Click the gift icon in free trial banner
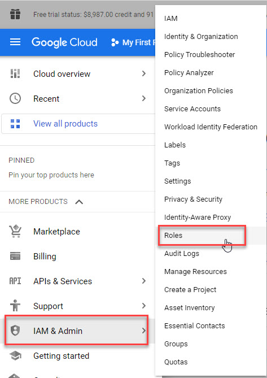This screenshot has width=267, height=378. click(x=15, y=15)
